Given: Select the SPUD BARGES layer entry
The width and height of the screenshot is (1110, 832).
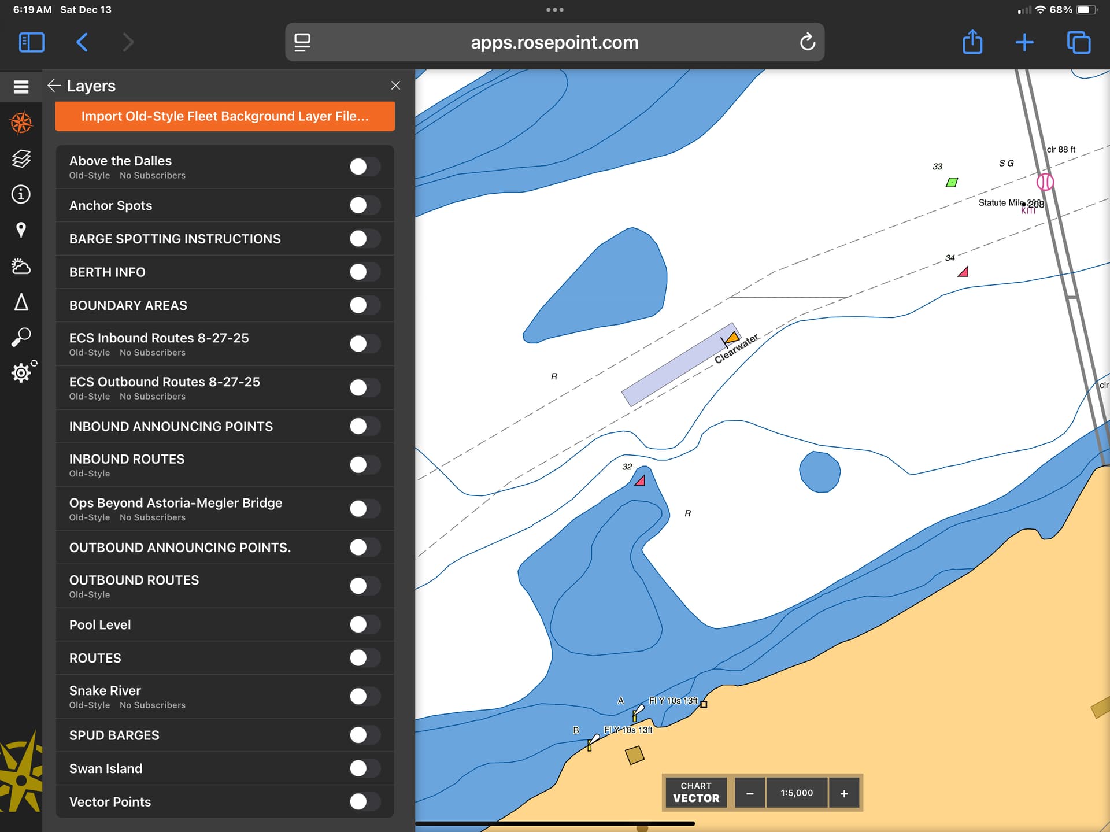Looking at the screenshot, I should pos(114,735).
